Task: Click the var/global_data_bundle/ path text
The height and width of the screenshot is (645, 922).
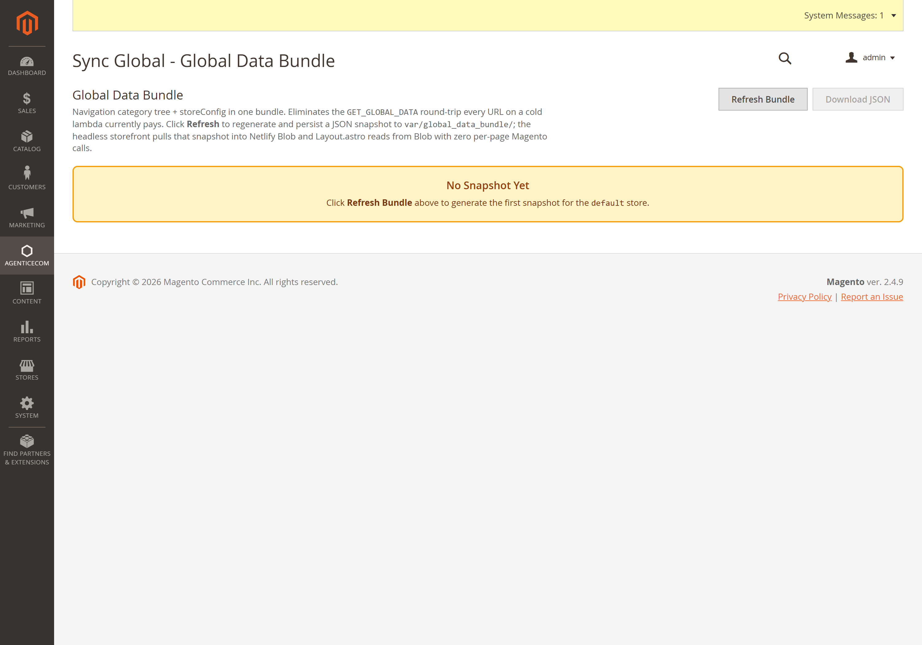Action: tap(459, 124)
